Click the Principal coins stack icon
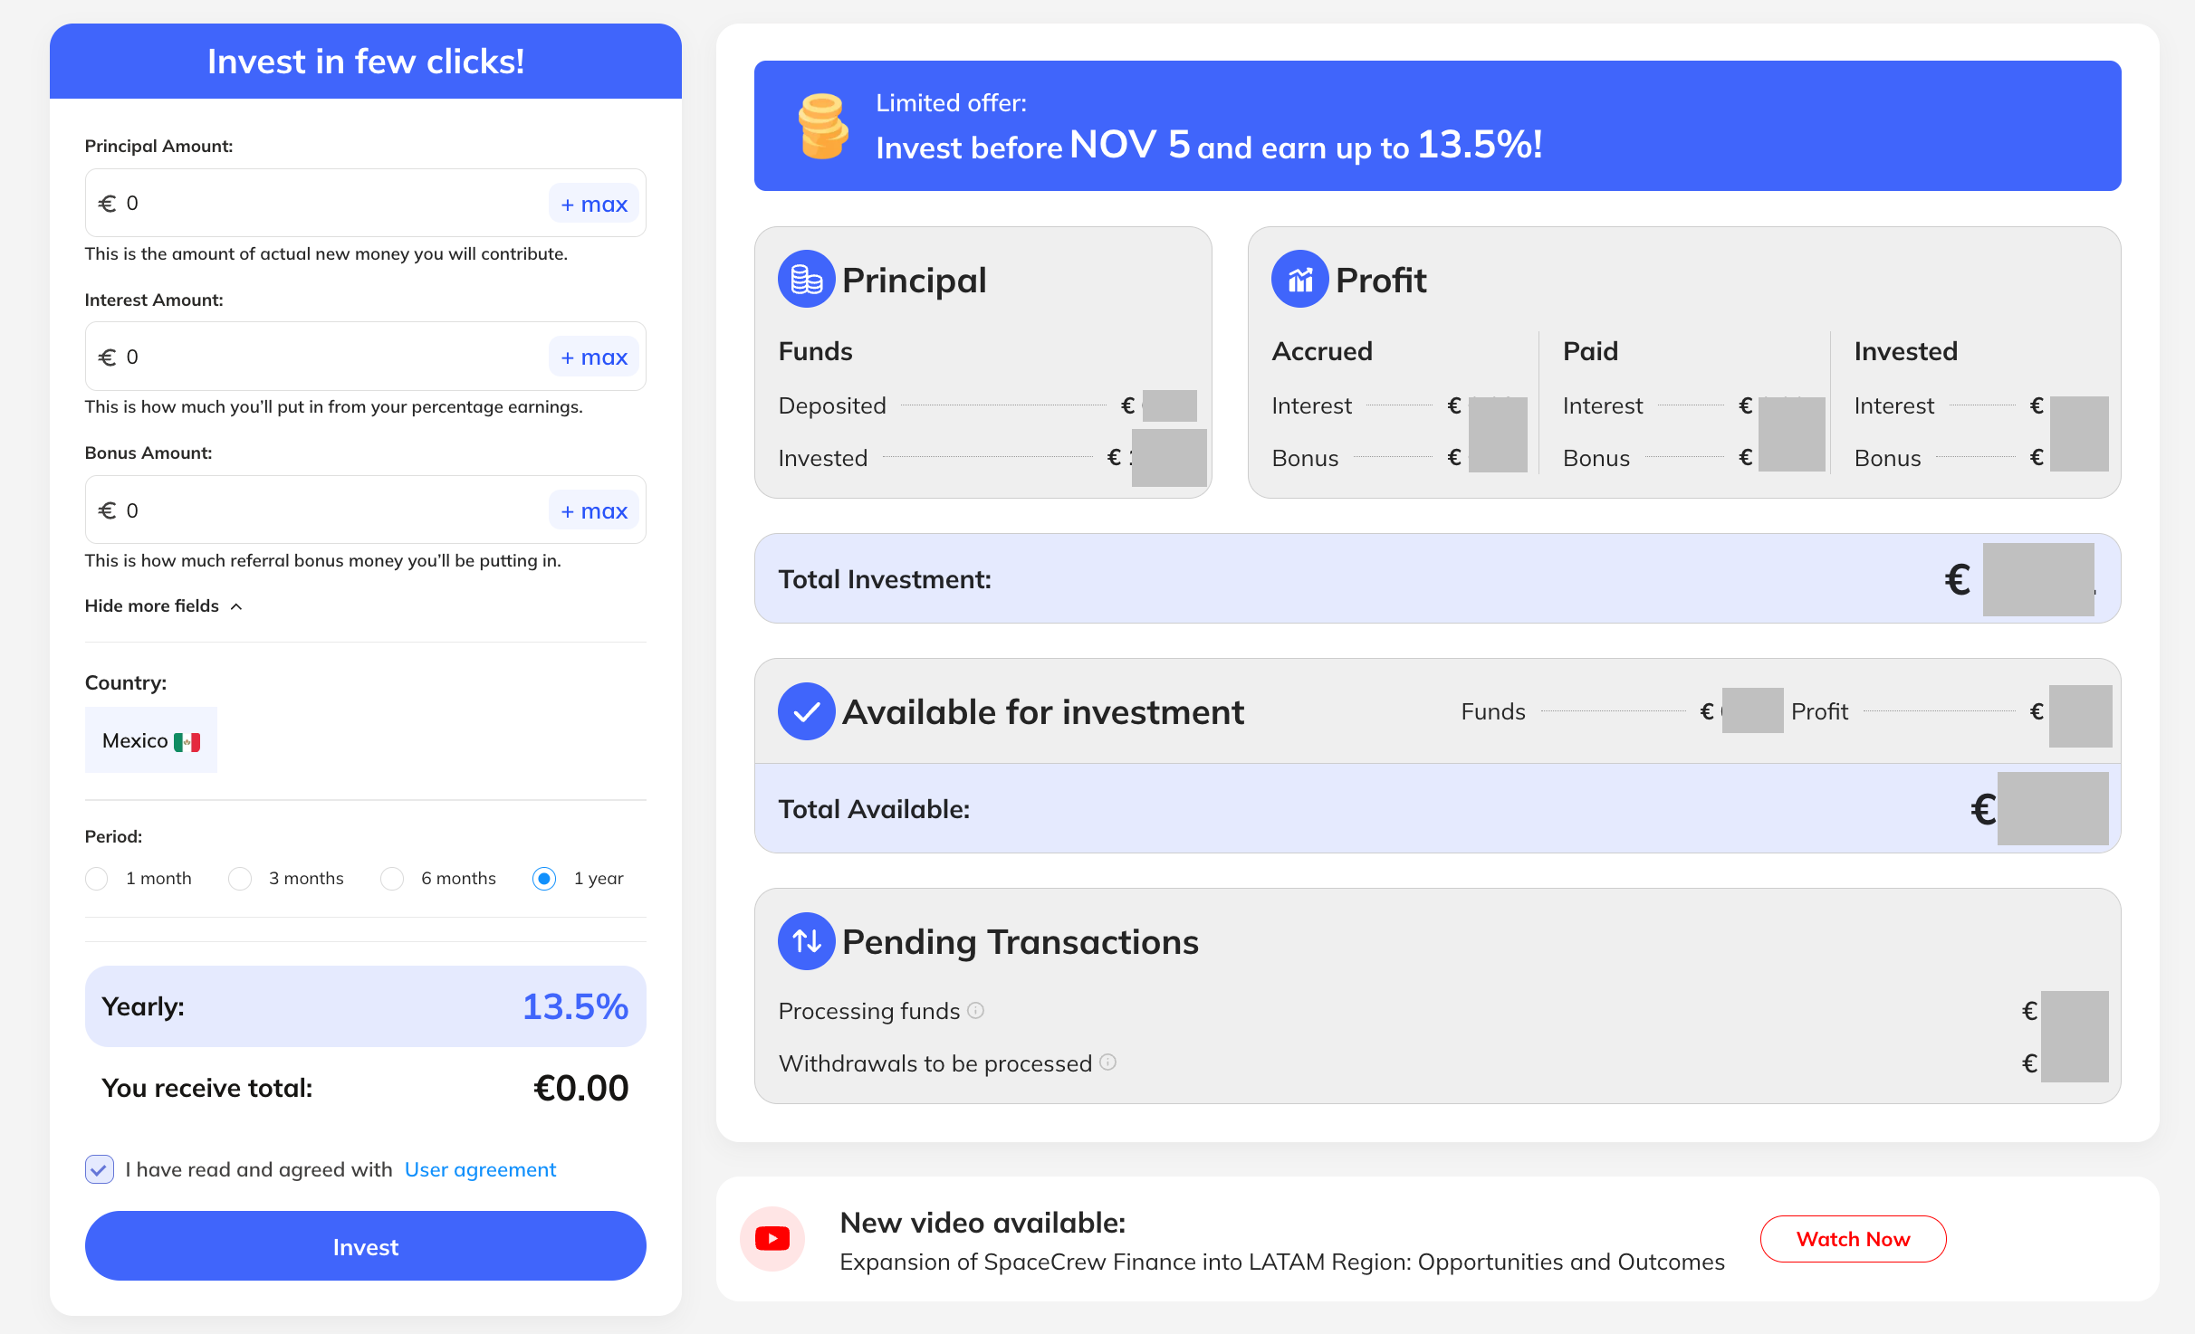This screenshot has width=2195, height=1334. (806, 280)
